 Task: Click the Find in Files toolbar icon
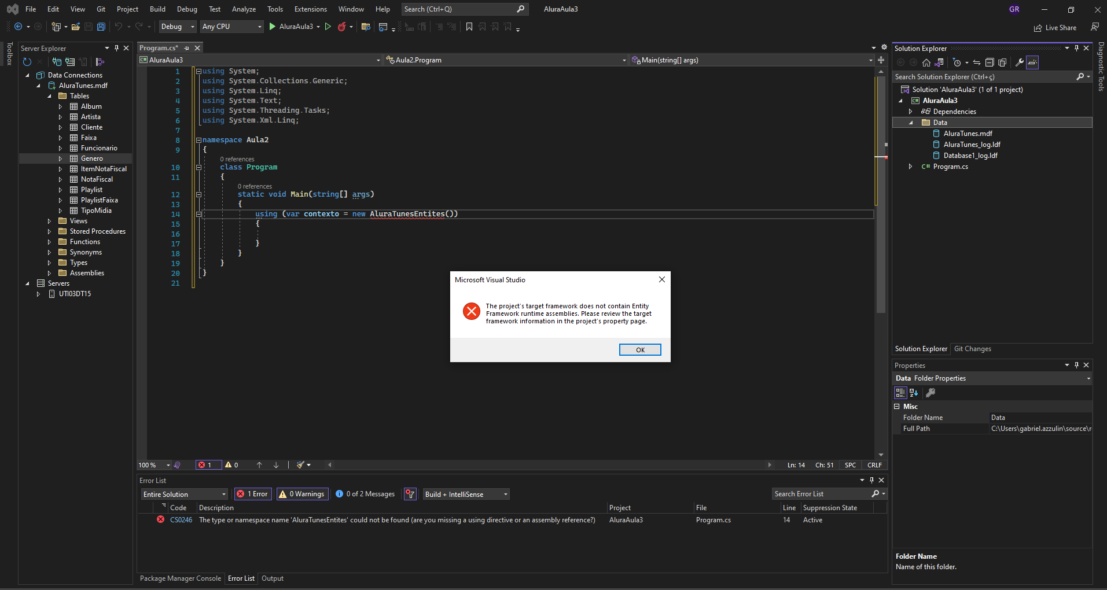click(366, 27)
